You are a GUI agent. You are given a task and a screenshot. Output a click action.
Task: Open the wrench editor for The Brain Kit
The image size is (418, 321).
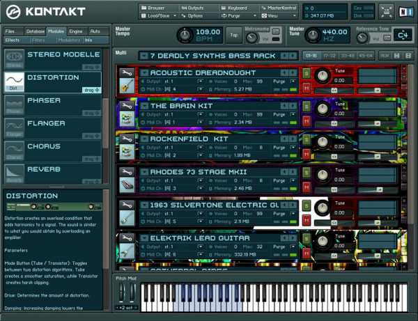point(127,106)
